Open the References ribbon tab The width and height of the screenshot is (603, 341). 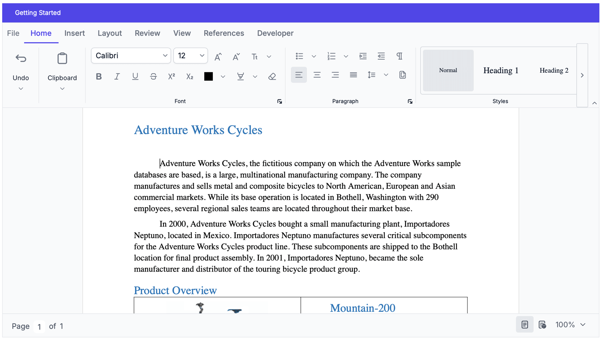[x=224, y=33]
